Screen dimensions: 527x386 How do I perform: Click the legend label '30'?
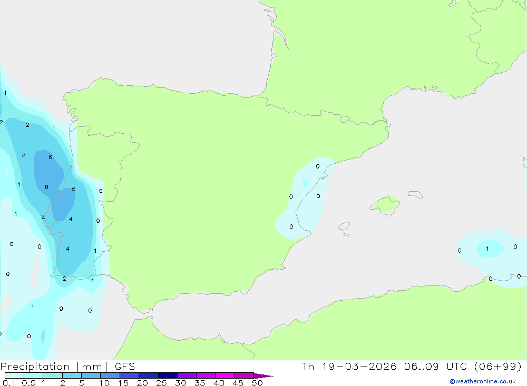pyautogui.click(x=180, y=383)
